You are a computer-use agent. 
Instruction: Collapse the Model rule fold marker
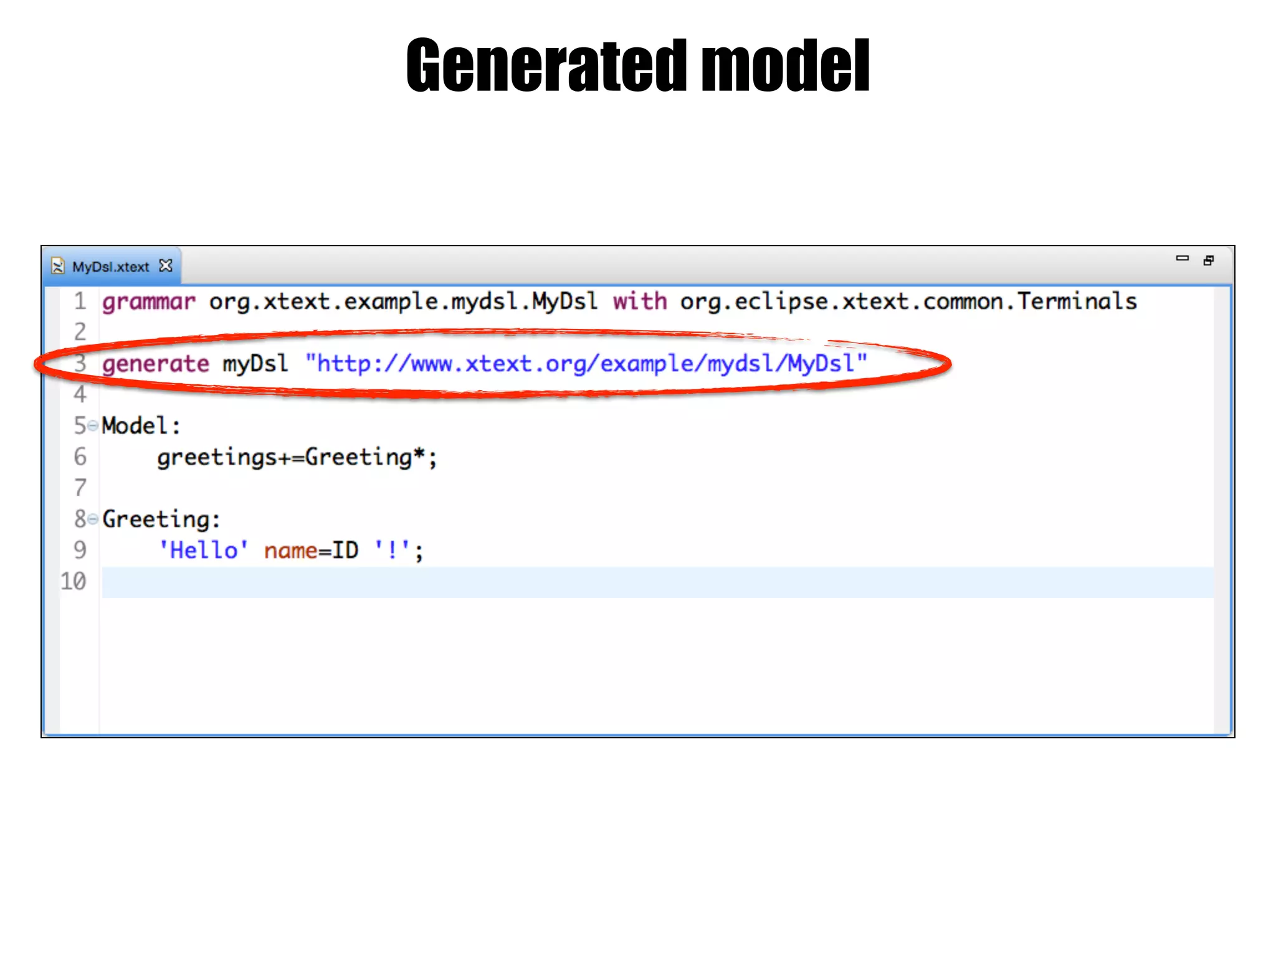pyautogui.click(x=93, y=426)
